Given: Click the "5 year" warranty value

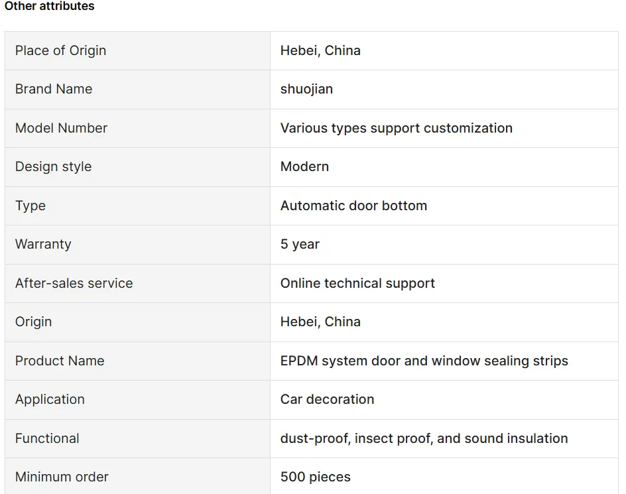Looking at the screenshot, I should [300, 244].
